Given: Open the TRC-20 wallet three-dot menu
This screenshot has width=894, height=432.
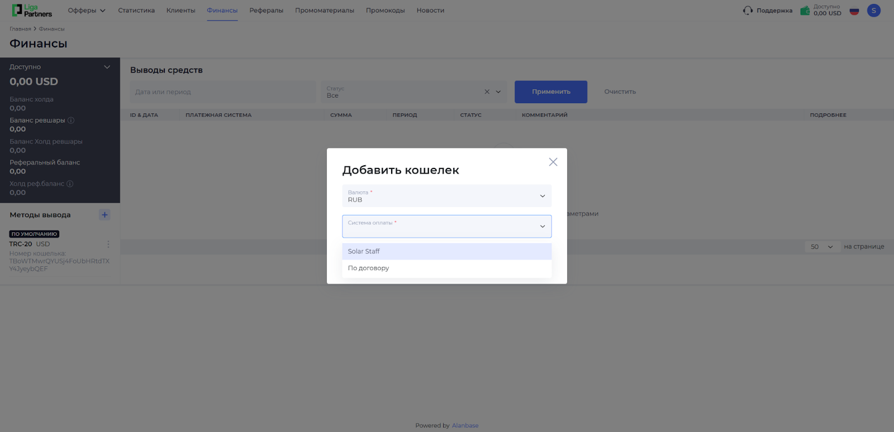Looking at the screenshot, I should pyautogui.click(x=108, y=244).
